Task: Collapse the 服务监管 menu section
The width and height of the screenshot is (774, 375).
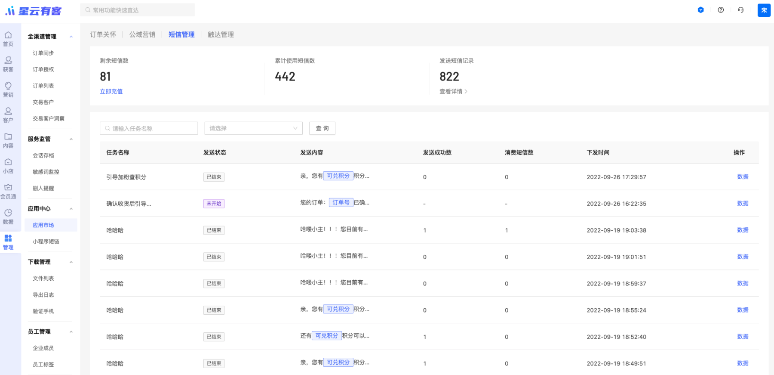Action: tap(71, 139)
